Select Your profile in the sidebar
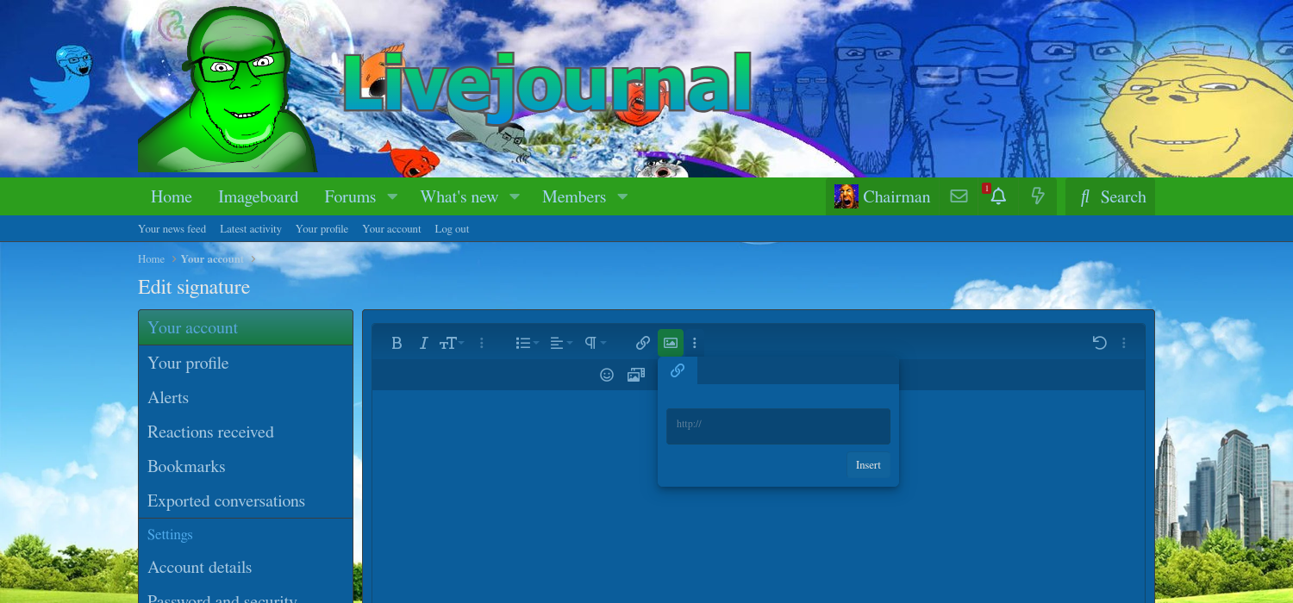The image size is (1293, 603). click(x=246, y=364)
